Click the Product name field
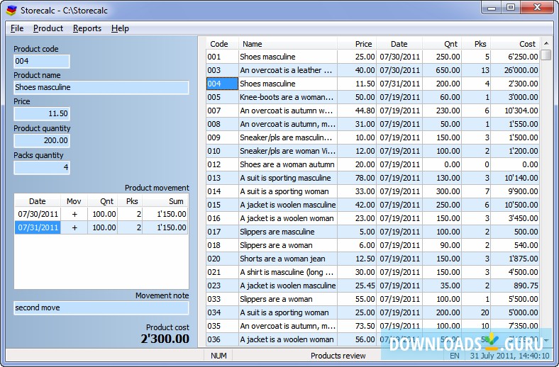559x367 pixels. click(101, 87)
